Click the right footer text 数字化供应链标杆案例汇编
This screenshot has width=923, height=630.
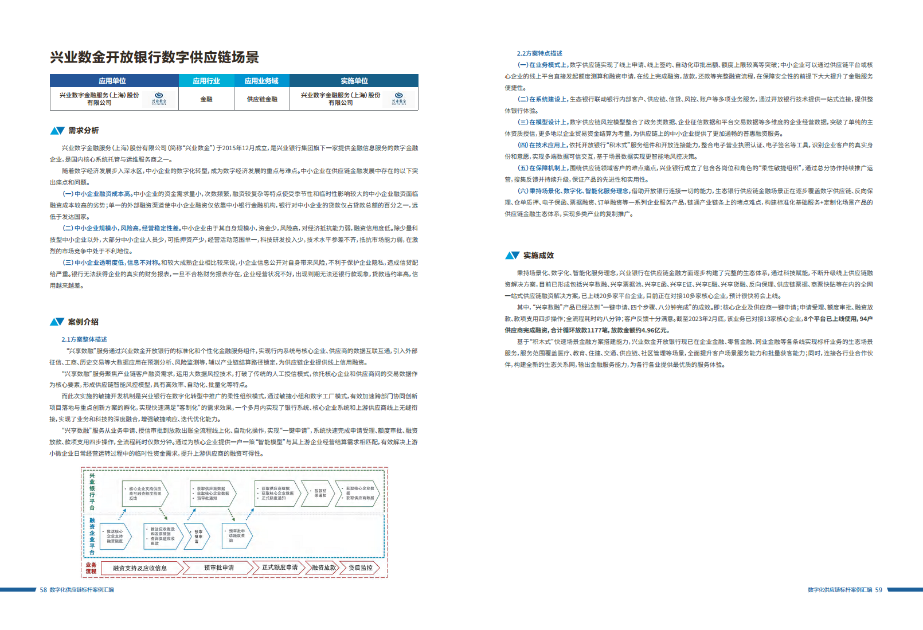click(840, 590)
